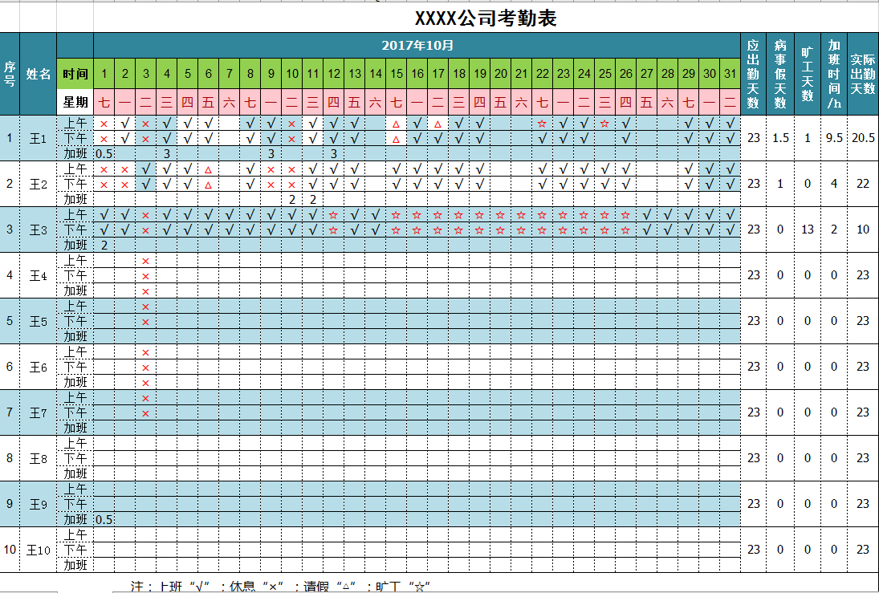Click 王8's 下午 row label

click(x=75, y=458)
